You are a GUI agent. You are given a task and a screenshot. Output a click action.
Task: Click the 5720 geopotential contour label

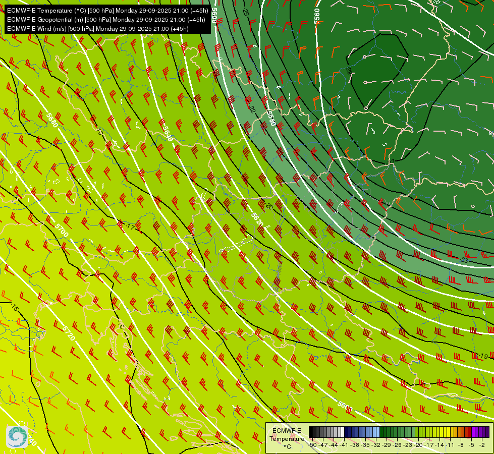(69, 333)
